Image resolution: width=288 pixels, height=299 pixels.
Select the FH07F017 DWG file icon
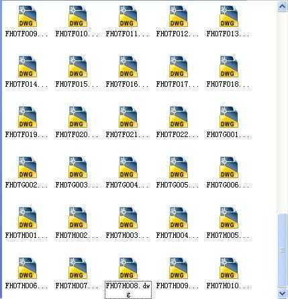click(x=179, y=67)
